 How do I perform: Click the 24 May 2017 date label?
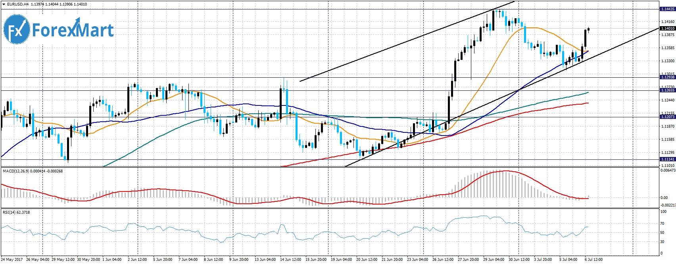pos(12,260)
